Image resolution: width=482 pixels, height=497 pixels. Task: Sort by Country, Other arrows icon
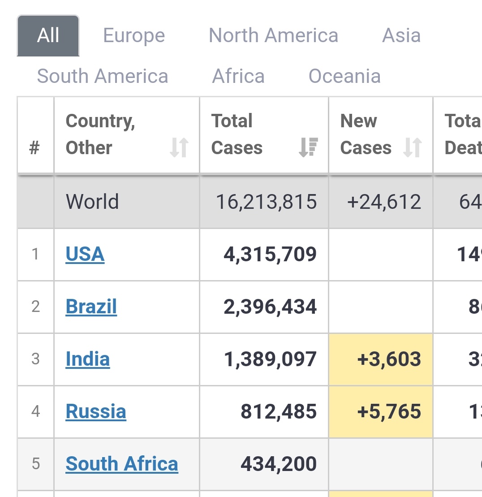coord(179,147)
